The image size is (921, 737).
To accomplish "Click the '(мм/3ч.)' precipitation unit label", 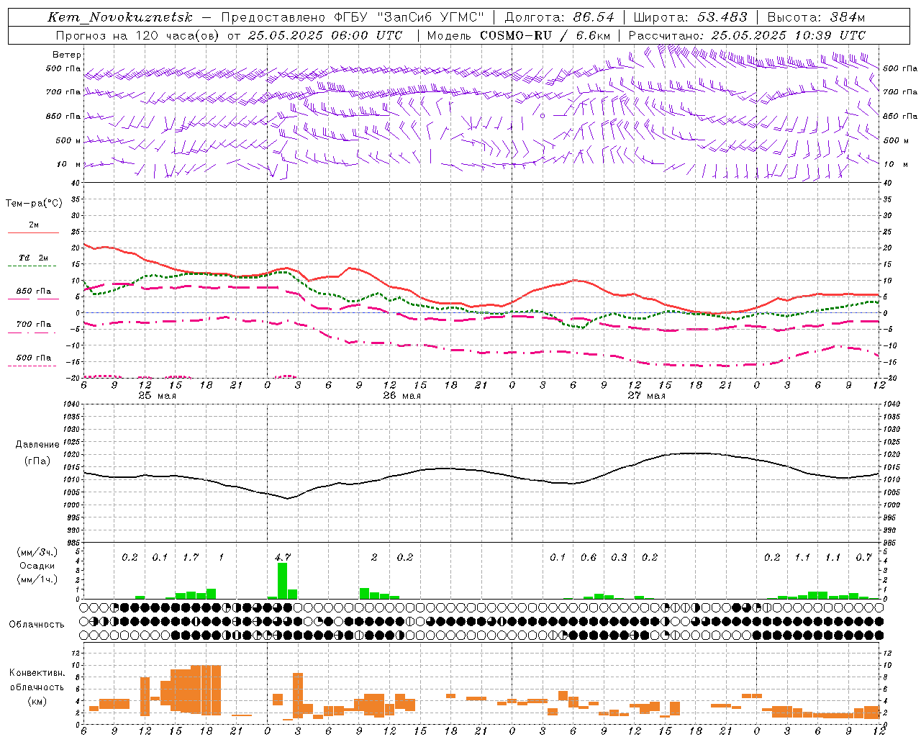I will (37, 552).
